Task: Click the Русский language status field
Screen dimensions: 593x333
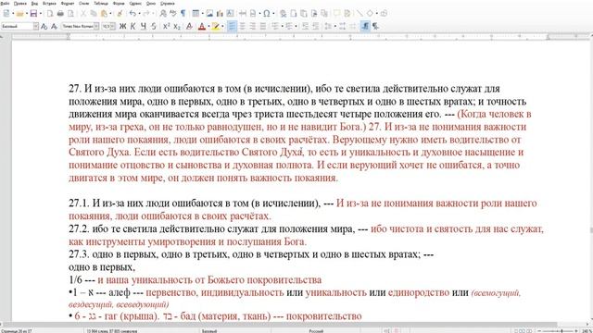Action: coord(316,331)
